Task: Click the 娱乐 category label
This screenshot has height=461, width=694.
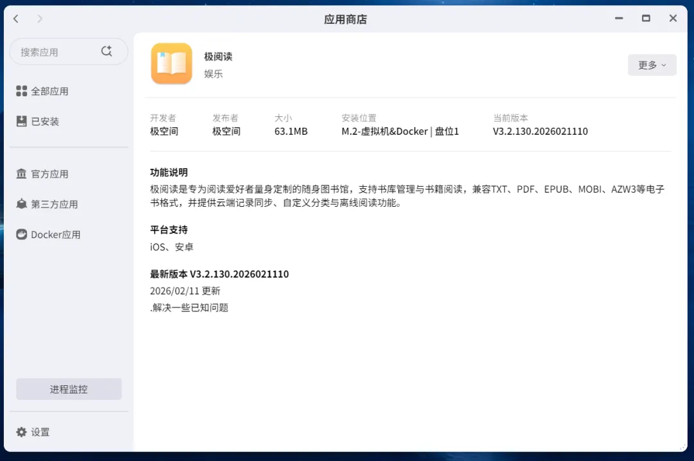Action: tap(213, 74)
